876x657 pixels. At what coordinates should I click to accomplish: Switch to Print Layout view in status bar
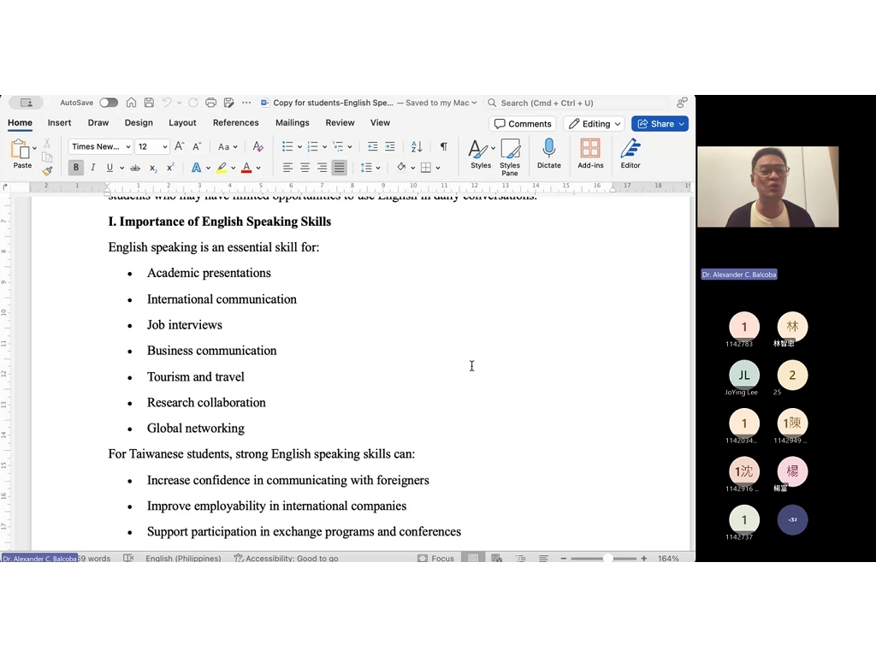click(x=473, y=558)
